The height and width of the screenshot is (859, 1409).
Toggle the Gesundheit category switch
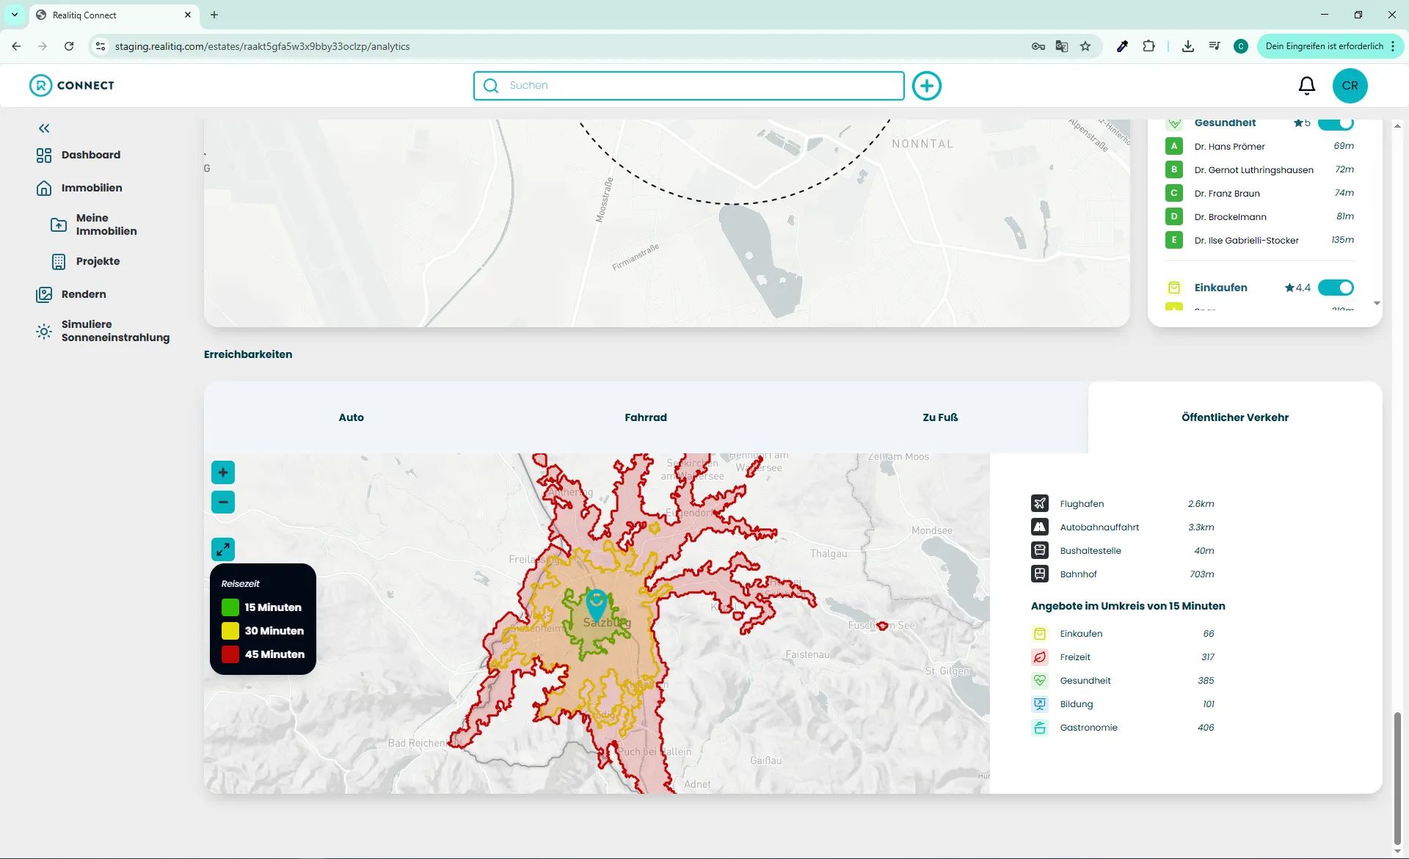(1336, 123)
